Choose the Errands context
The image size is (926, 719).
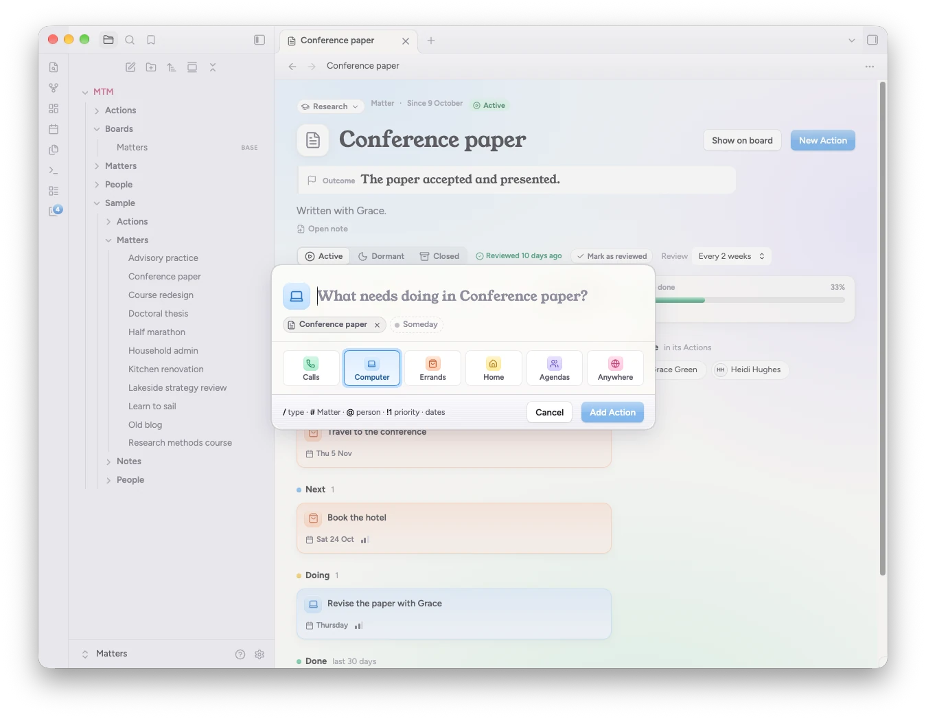(433, 368)
